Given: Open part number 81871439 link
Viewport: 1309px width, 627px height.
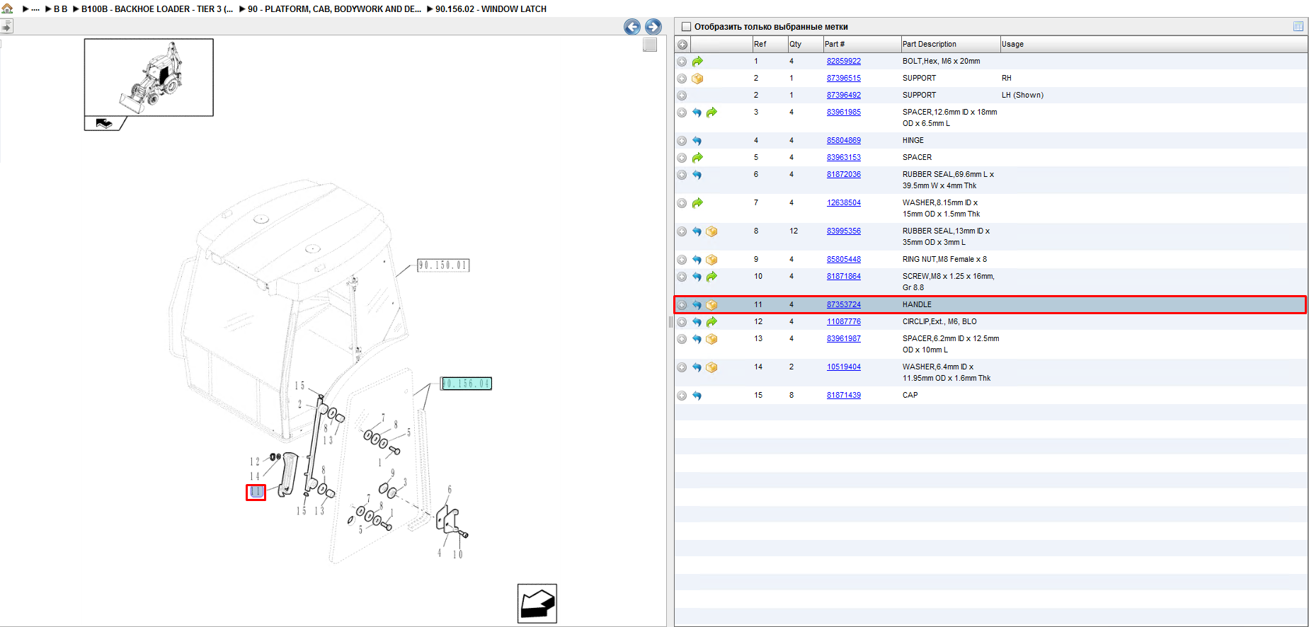Looking at the screenshot, I should coord(844,396).
